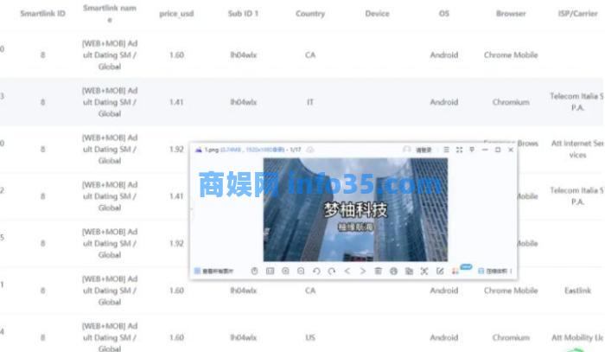The width and height of the screenshot is (605, 352).
Task: Click the login button in viewer title bar
Action: pyautogui.click(x=418, y=150)
